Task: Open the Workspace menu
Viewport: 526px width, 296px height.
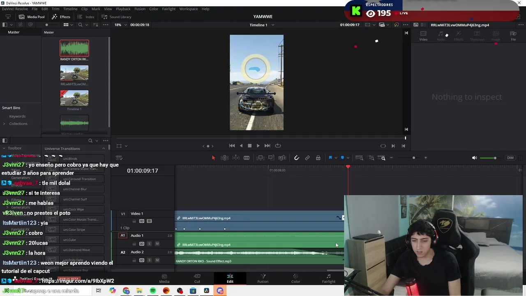Action: pos(188,9)
